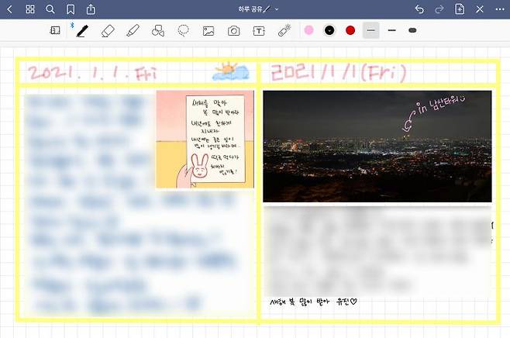The width and height of the screenshot is (510, 338).
Task: Click the handwritten '2021. 1. 1. Fri' heading
Action: click(x=93, y=73)
